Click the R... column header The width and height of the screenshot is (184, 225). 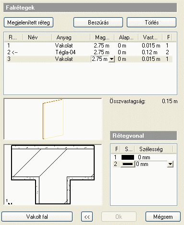click(13, 37)
